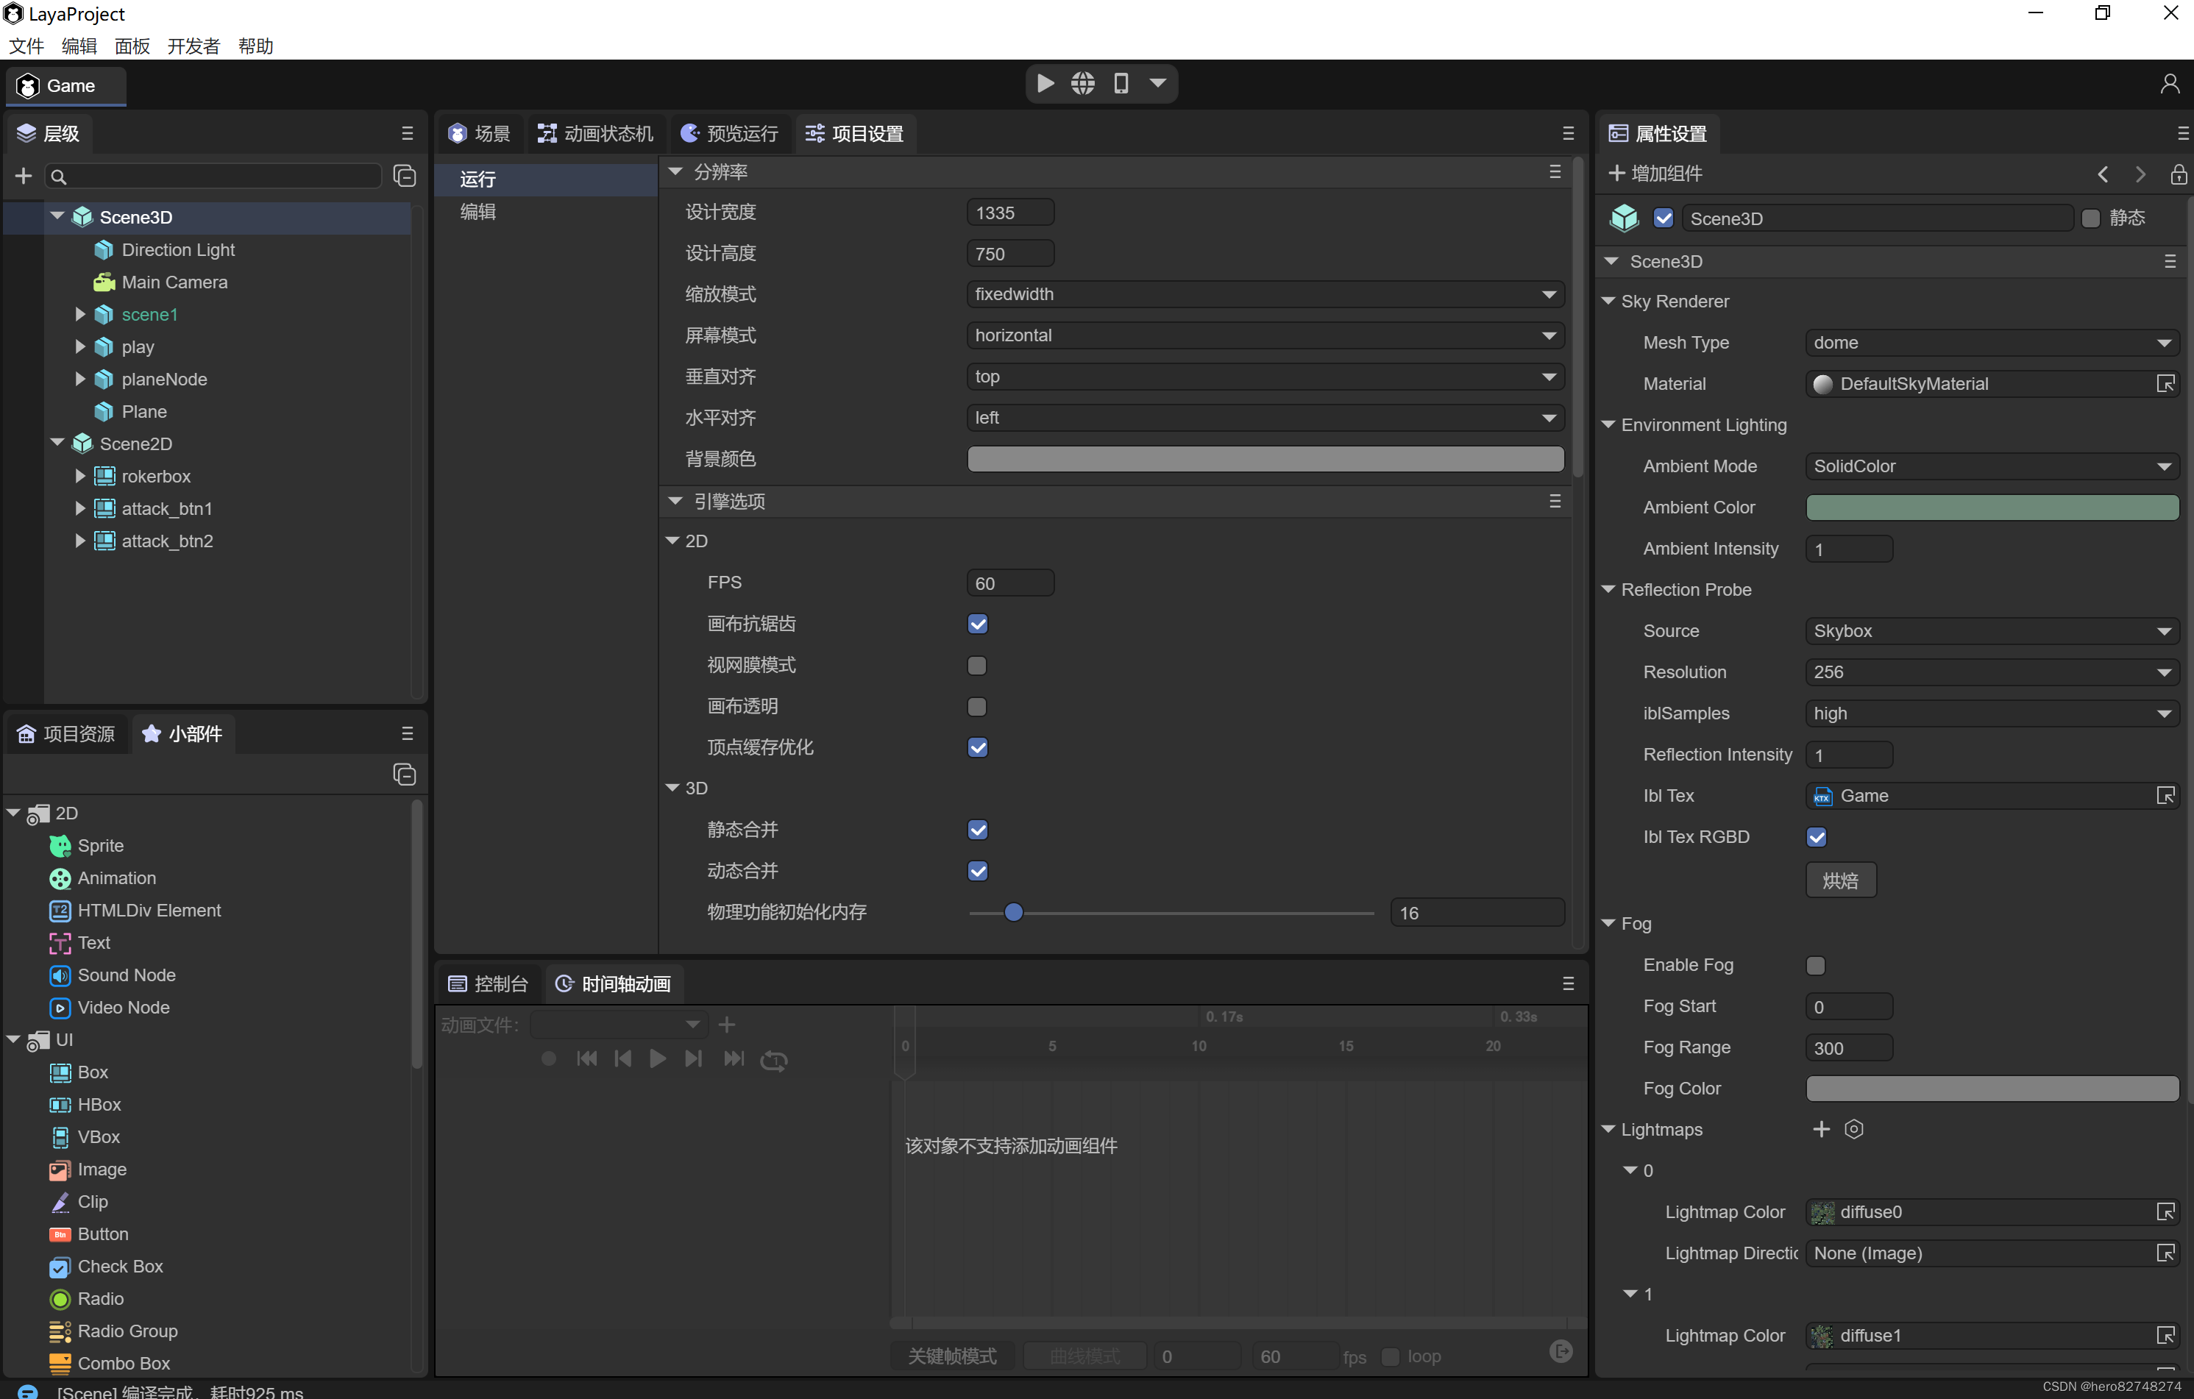Click 增加组件 button in properties panel
This screenshot has width=2194, height=1399.
tap(1661, 173)
